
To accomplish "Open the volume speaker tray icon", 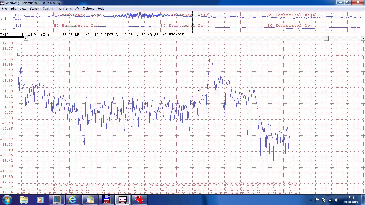I will coord(337,200).
